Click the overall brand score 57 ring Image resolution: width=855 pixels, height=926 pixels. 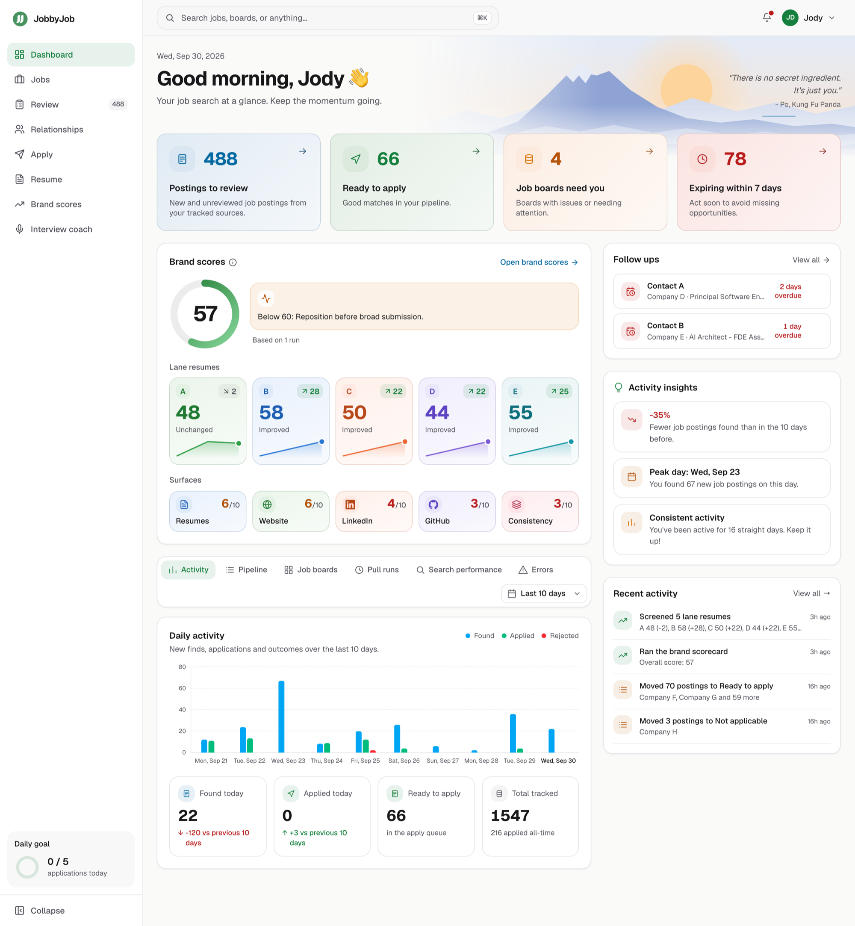click(205, 314)
